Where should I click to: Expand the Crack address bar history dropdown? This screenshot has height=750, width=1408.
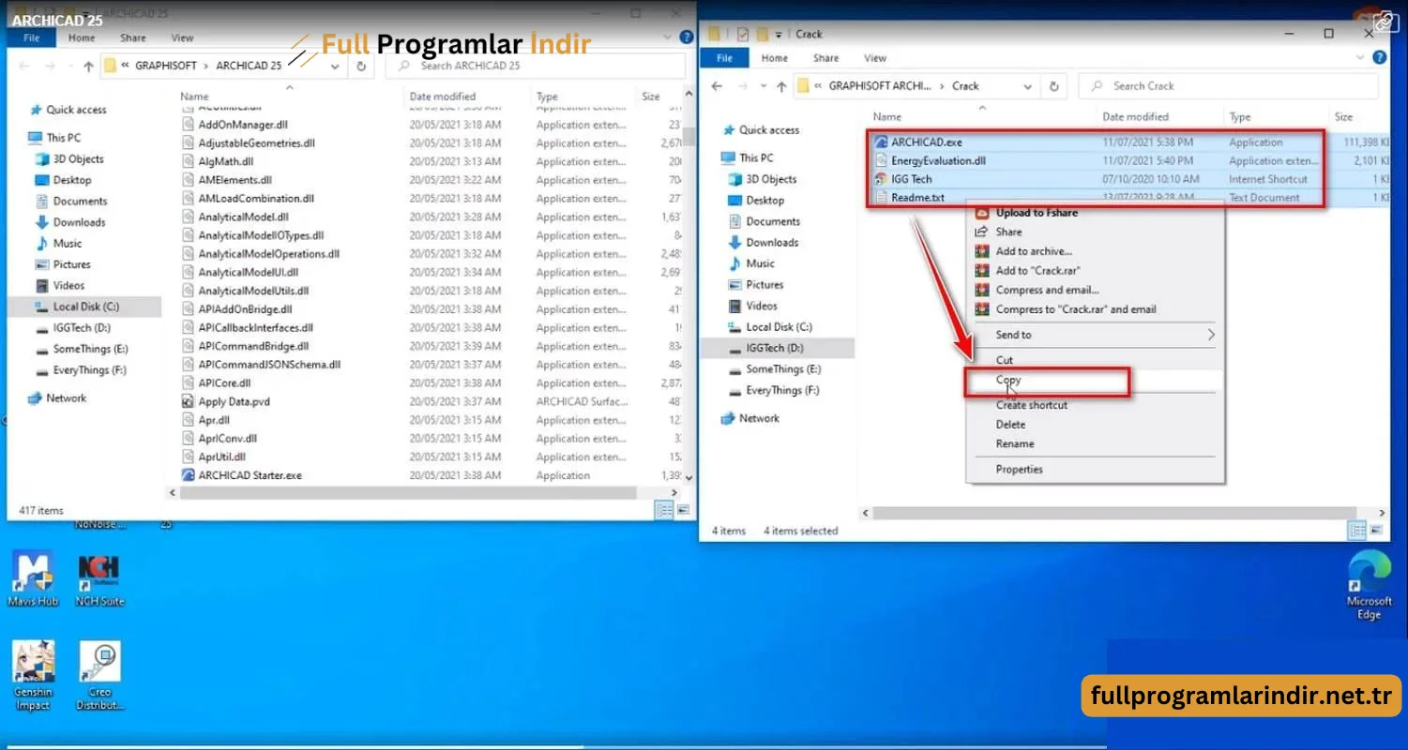click(1028, 86)
